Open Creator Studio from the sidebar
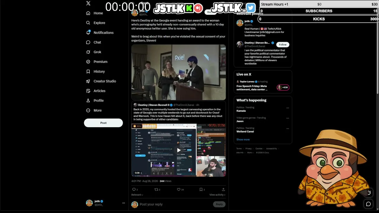The image size is (379, 213). click(101, 81)
